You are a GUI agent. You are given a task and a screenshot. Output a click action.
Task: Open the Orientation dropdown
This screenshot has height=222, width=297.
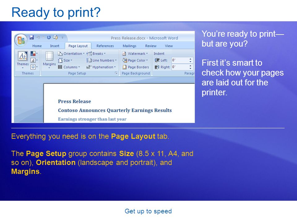coord(71,54)
